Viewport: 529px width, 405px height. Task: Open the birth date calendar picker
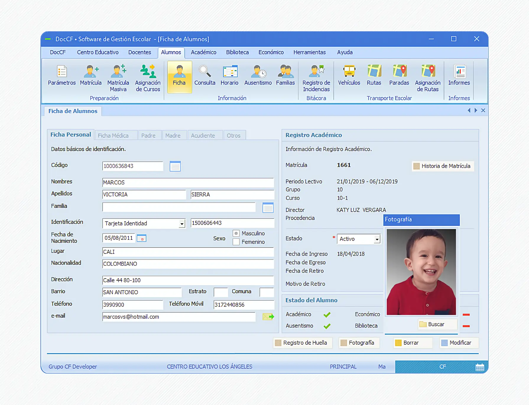pyautogui.click(x=142, y=238)
